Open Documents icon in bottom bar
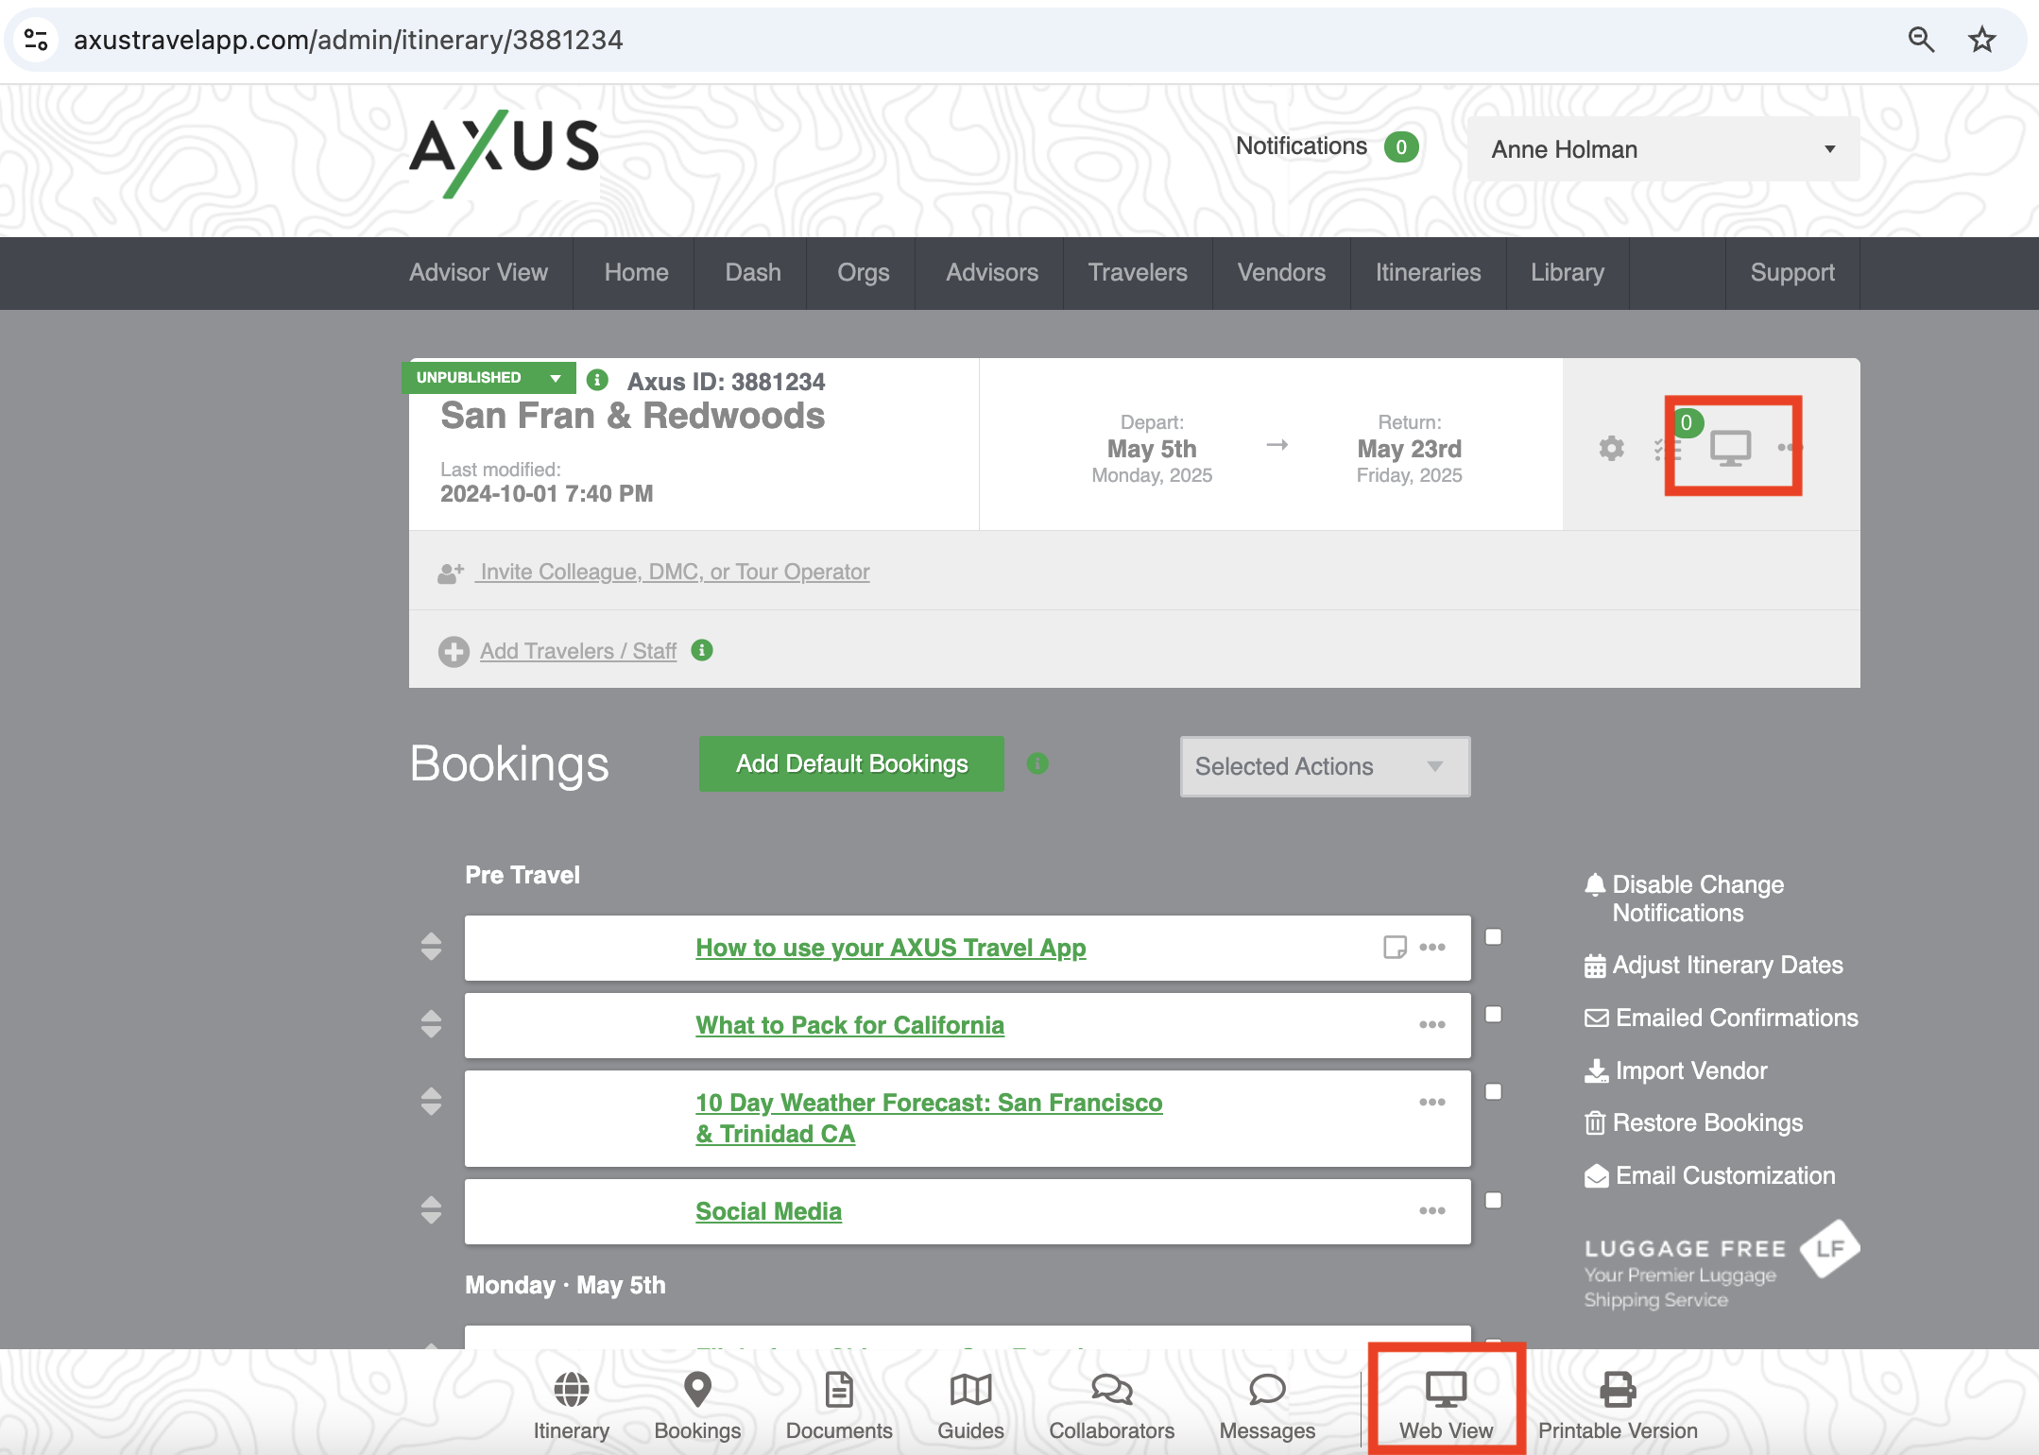Image resolution: width=2039 pixels, height=1455 pixels. (839, 1389)
